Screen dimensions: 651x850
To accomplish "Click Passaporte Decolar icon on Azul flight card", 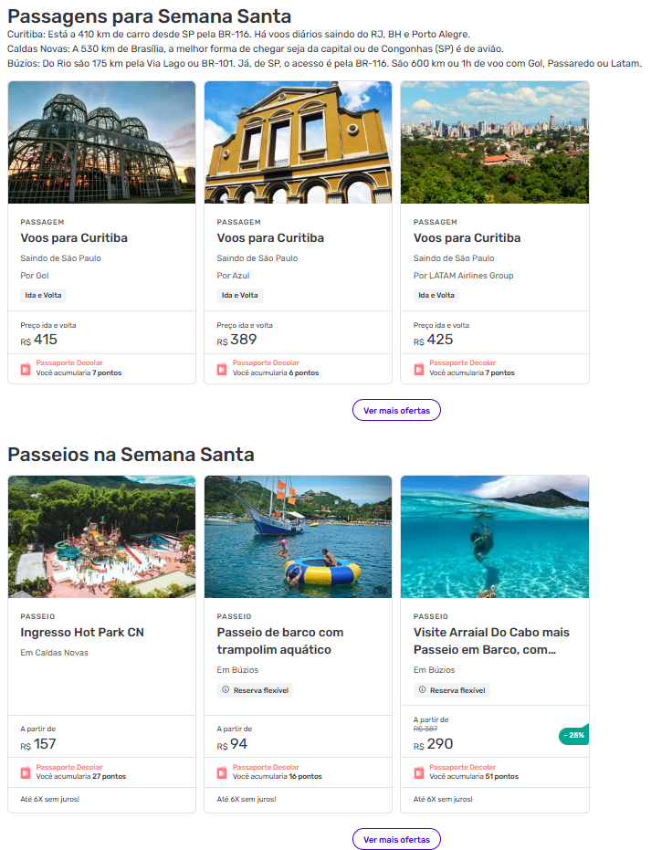I will pyautogui.click(x=222, y=369).
